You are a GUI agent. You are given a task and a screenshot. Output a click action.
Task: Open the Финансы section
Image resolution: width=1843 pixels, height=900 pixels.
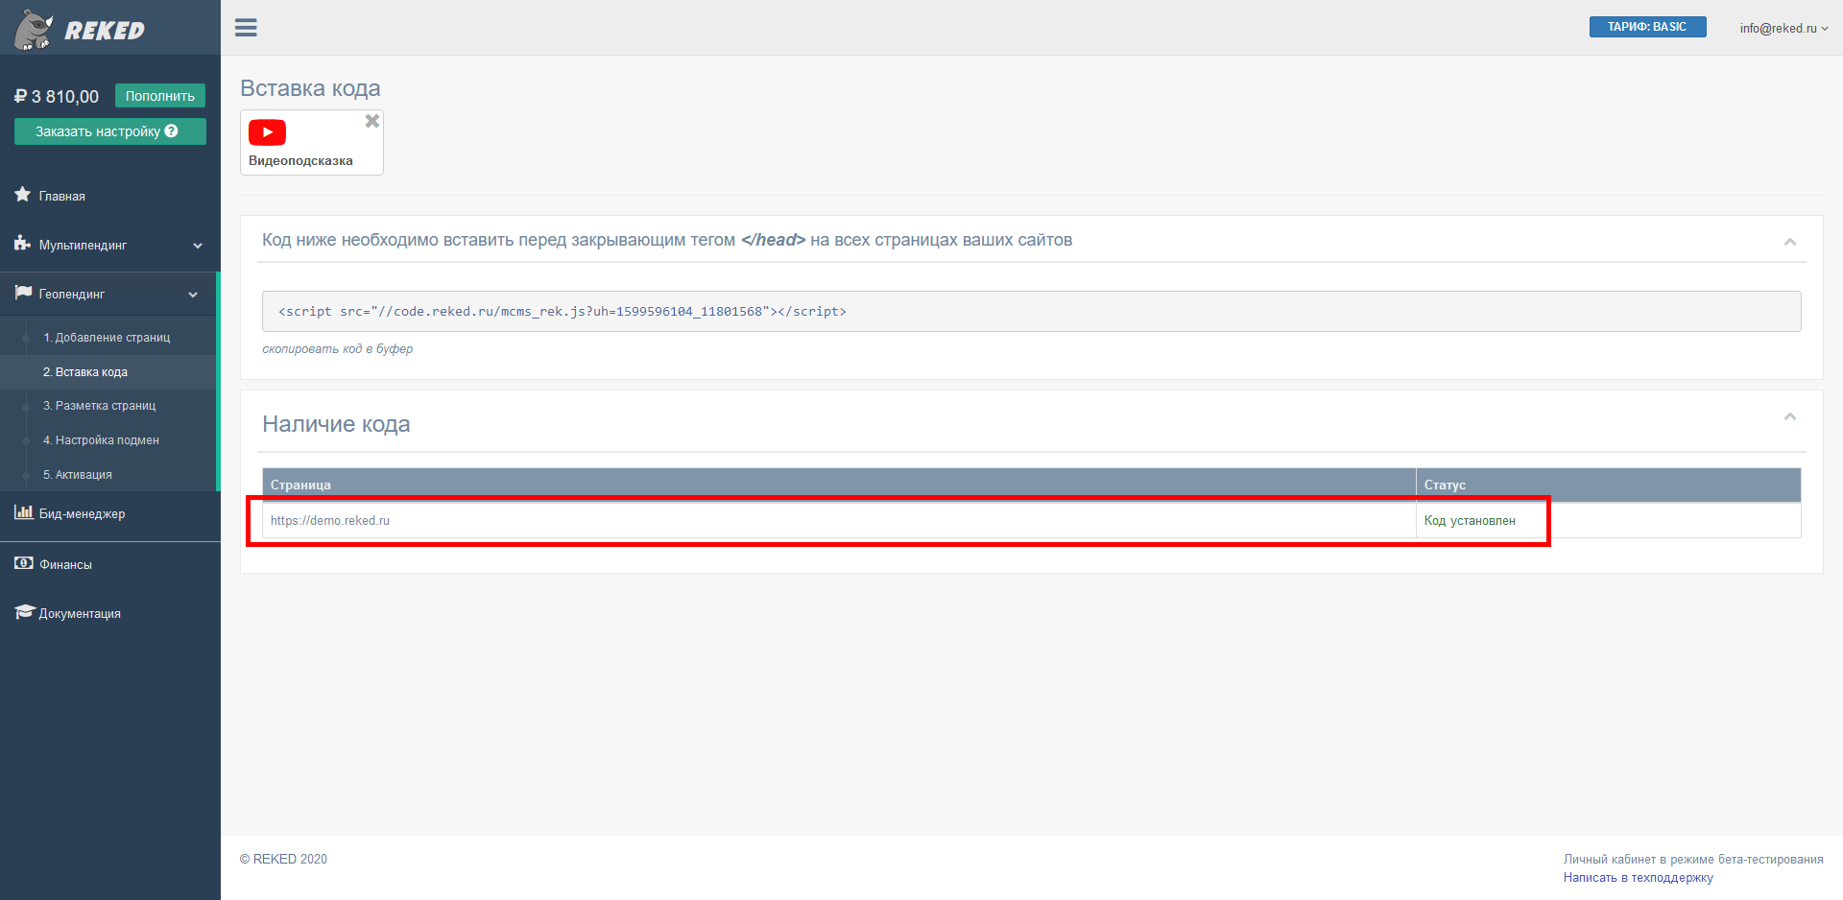pos(110,564)
